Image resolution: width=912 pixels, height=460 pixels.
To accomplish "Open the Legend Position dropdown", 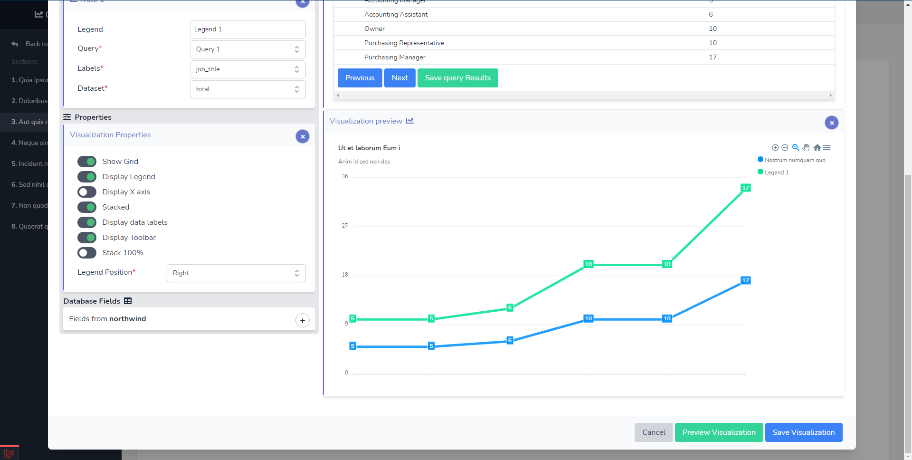I will [x=236, y=273].
